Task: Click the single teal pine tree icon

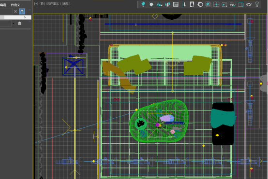Action: [x=184, y=4]
